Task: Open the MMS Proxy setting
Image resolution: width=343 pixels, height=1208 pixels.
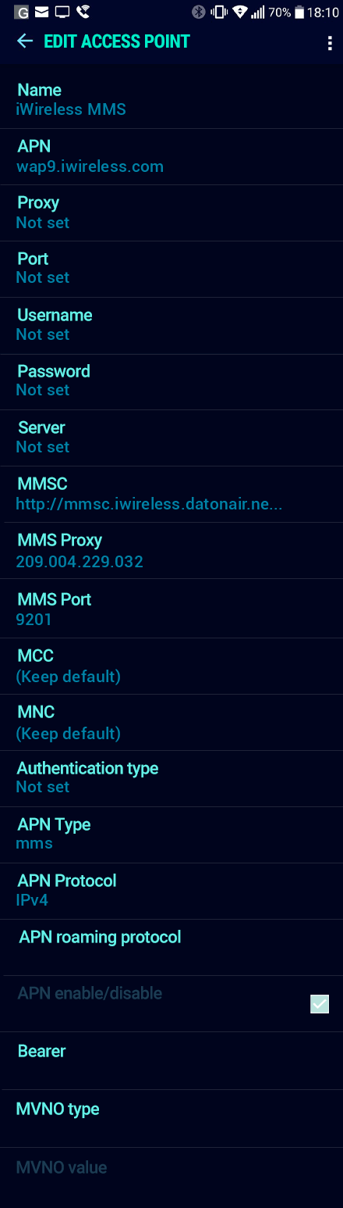Action: [171, 550]
